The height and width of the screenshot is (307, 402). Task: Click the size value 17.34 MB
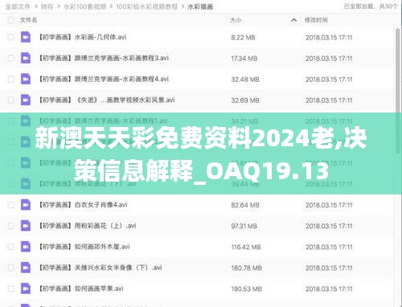coord(244,59)
